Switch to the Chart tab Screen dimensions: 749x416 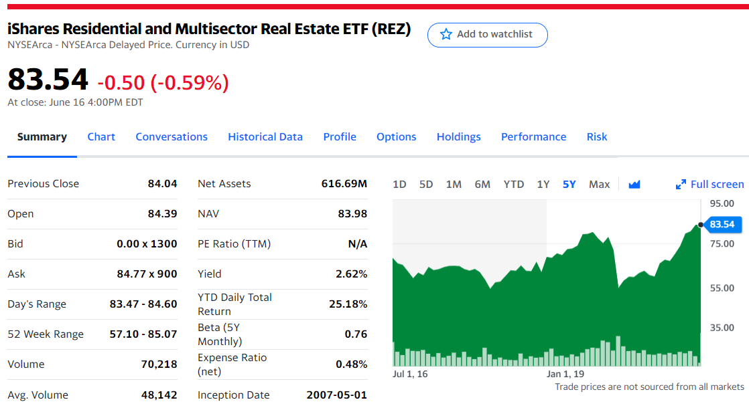click(x=101, y=136)
